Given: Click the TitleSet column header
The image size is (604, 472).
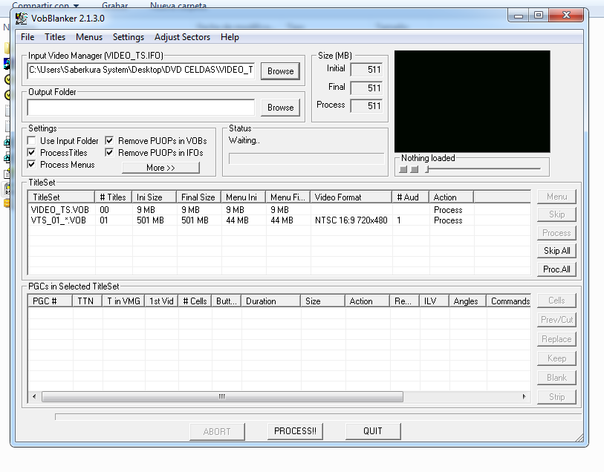Looking at the screenshot, I should click(61, 197).
